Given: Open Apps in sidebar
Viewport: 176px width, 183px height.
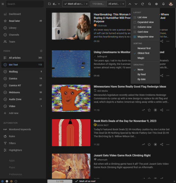Looking at the screenshot, I should [12, 161].
